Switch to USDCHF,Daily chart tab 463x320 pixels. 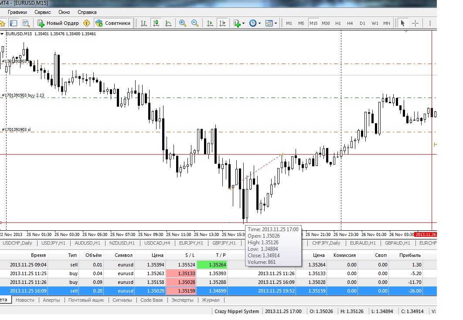(17, 243)
